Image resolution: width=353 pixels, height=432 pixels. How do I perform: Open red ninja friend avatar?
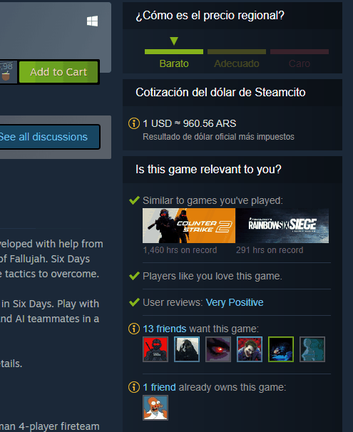pyautogui.click(x=155, y=349)
